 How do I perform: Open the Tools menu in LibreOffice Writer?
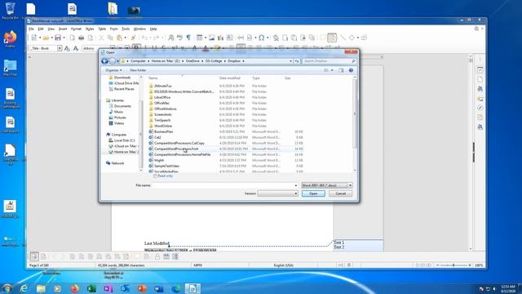126,29
